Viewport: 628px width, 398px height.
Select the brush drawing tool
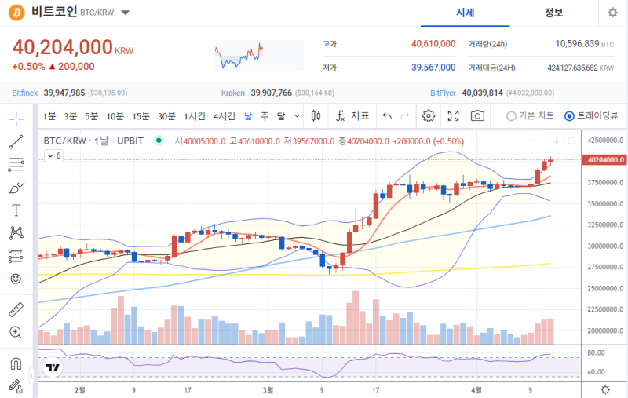click(16, 188)
